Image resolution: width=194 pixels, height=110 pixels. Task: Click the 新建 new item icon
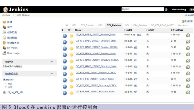click(x=4, y=22)
